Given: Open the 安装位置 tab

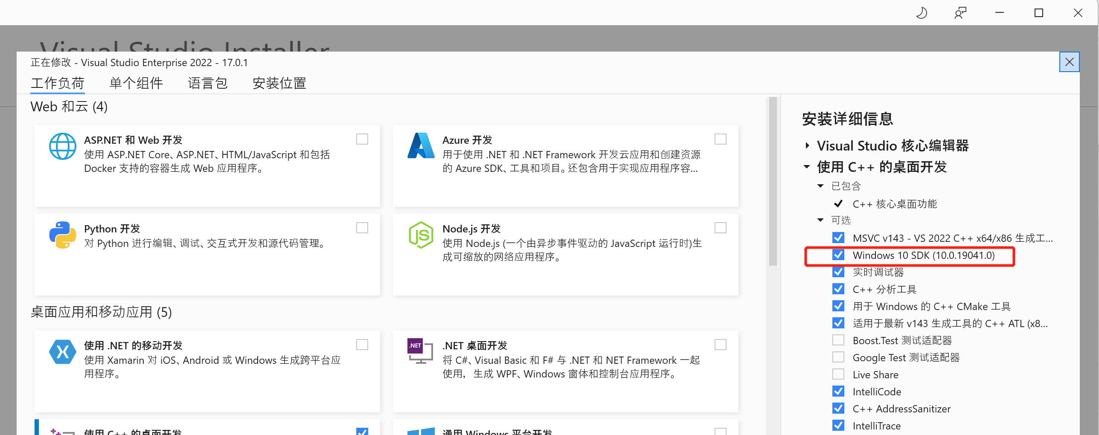Looking at the screenshot, I should tap(279, 83).
